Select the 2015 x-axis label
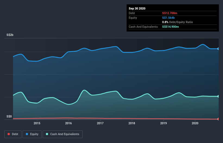The image size is (223, 143). pos(37,123)
